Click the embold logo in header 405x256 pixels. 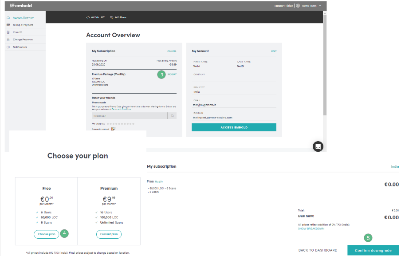tap(21, 5)
